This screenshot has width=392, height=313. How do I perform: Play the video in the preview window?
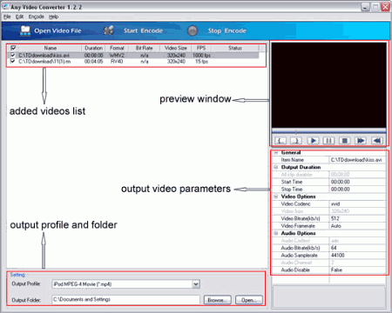(x=313, y=141)
